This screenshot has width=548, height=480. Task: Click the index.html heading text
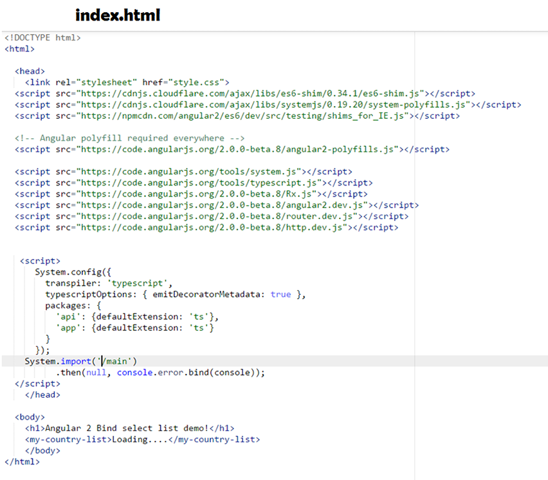[x=118, y=15]
